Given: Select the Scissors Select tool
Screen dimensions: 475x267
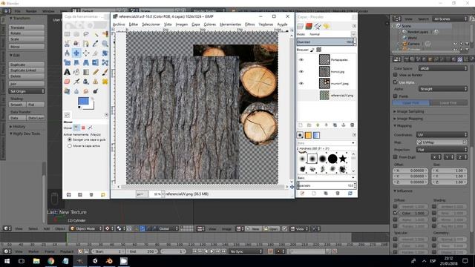Looking at the screenshot, I should (67, 44).
